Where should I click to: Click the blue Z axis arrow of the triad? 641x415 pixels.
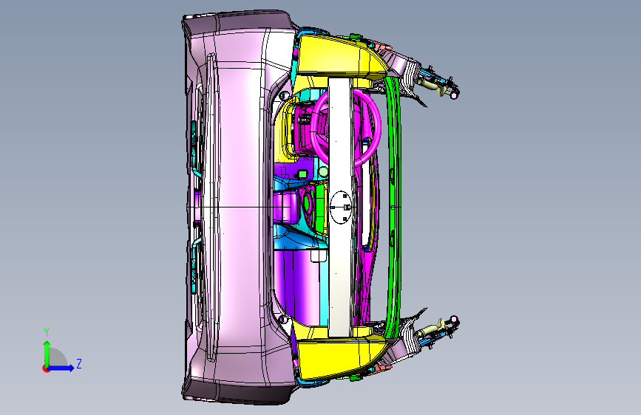(x=61, y=368)
